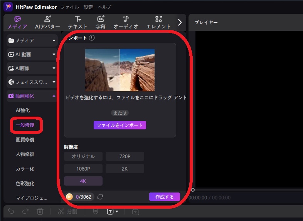Switch to the オーディオ tab
Image resolution: width=303 pixels, height=221 pixels.
tap(126, 22)
